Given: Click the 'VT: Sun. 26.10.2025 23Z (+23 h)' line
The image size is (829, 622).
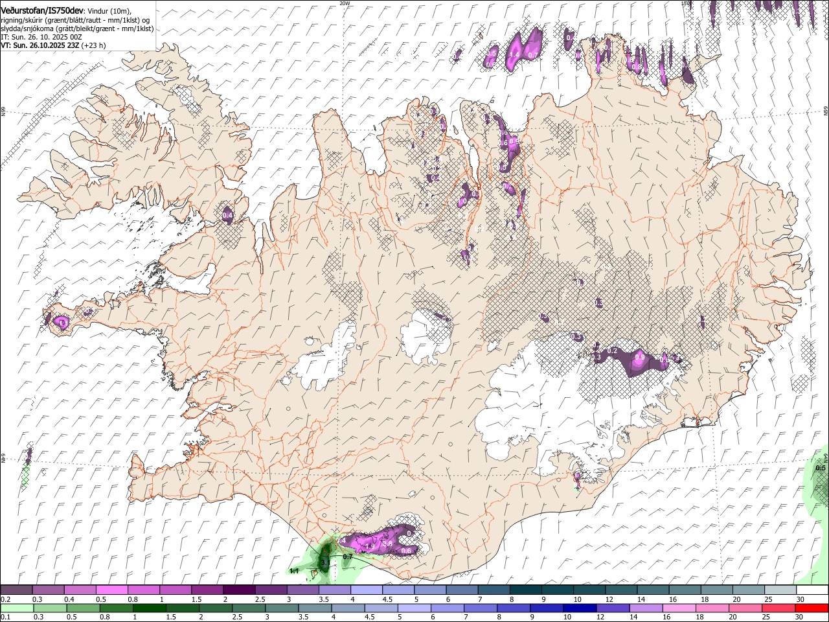Looking at the screenshot, I should point(53,45).
